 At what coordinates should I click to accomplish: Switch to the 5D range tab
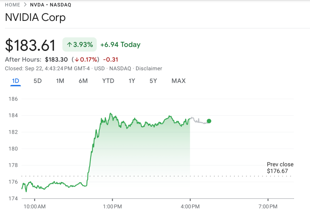[38, 81]
